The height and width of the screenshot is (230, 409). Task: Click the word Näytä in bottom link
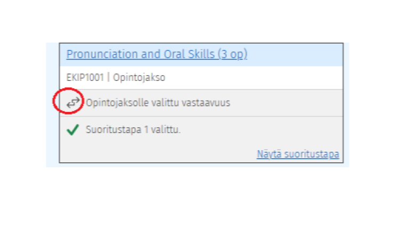pos(269,154)
